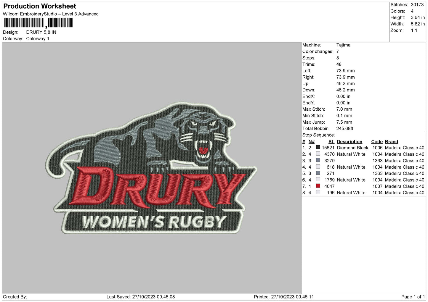Click the 'Printed' timestamp in footer
Screen dimensions: 428x302
(284, 297)
